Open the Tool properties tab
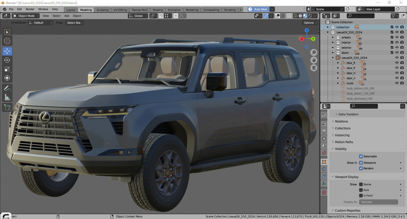The height and width of the screenshot is (219, 407). coord(324,115)
